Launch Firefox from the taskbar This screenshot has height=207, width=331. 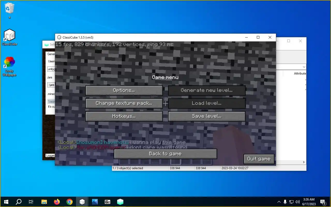57,202
